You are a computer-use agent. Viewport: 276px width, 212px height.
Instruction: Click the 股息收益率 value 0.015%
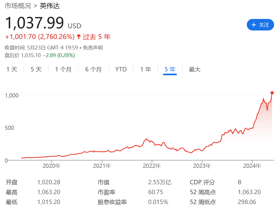click(x=158, y=202)
